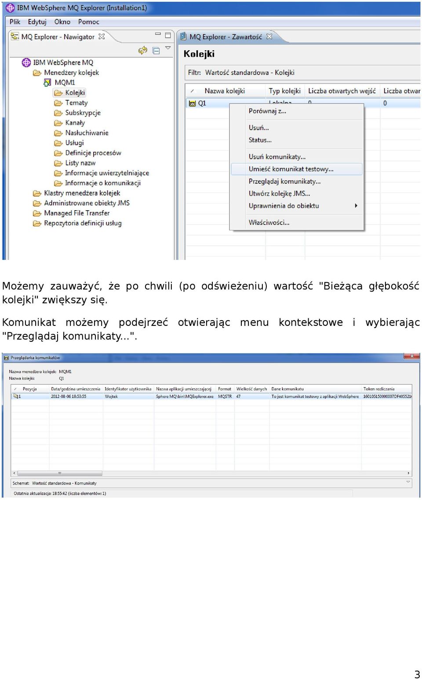Select the MQ Explorer - Zawartość tab

click(x=226, y=37)
